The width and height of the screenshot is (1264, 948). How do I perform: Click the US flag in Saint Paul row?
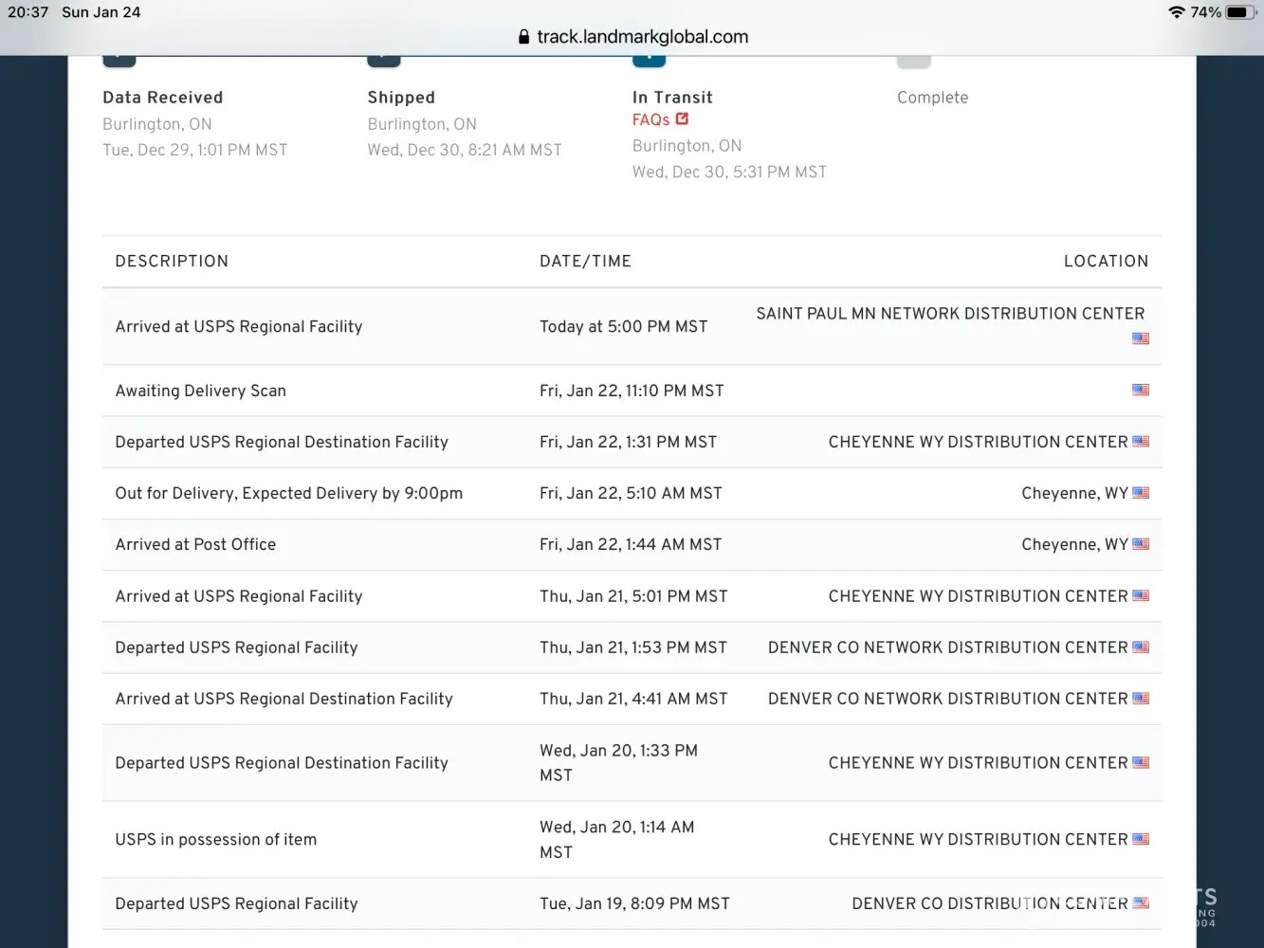1140,338
